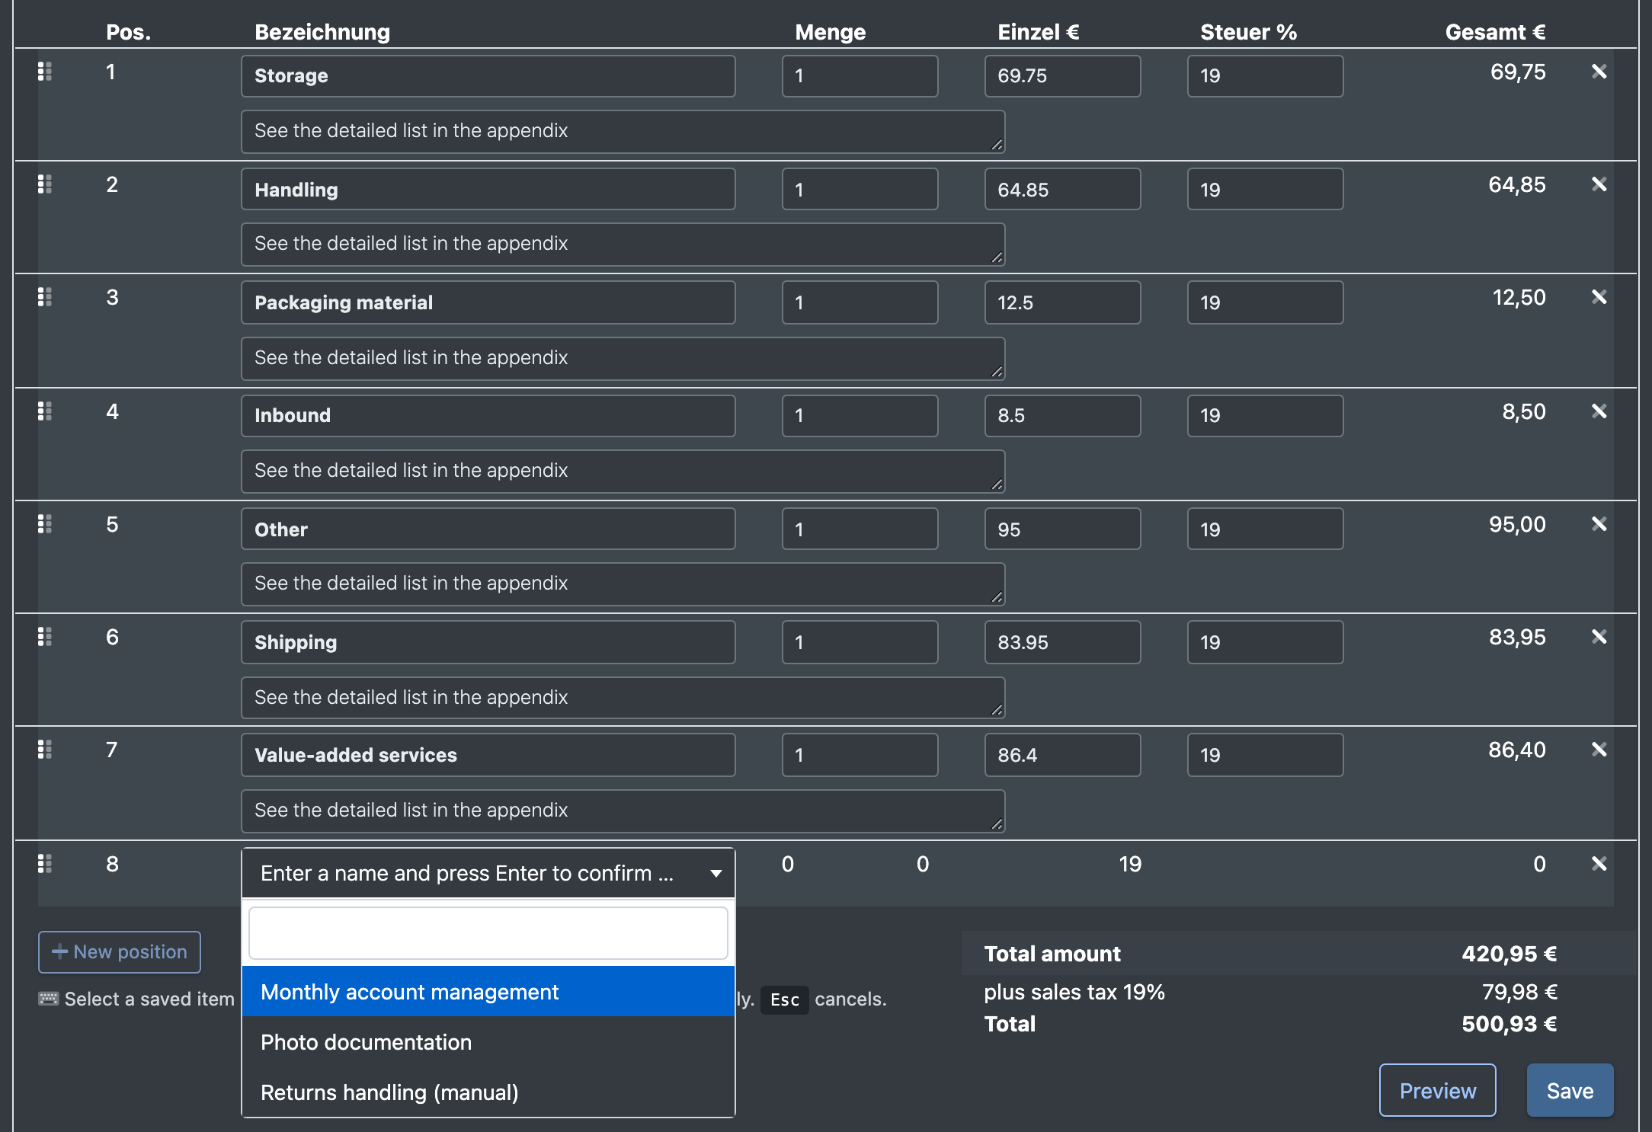Click the drag handle of Packaging material row
The height and width of the screenshot is (1132, 1652).
(x=45, y=297)
